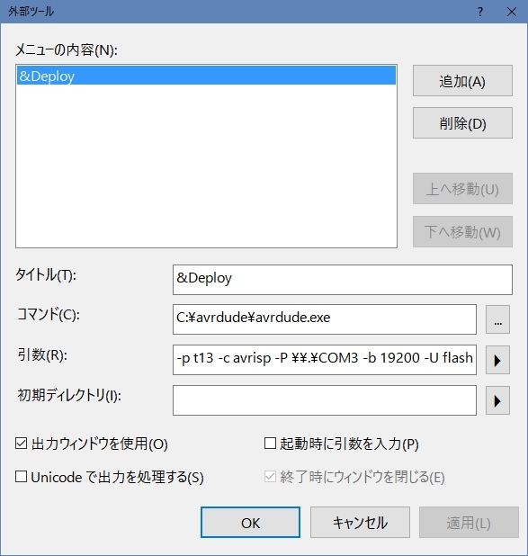Click the 追加(A) button
This screenshot has width=528, height=556.
tap(462, 80)
